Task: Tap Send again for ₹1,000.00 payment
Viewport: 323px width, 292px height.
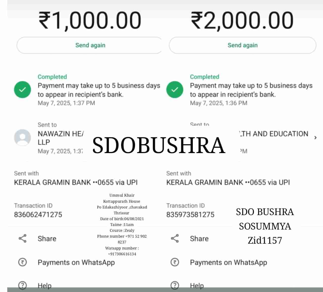Action: click(90, 45)
